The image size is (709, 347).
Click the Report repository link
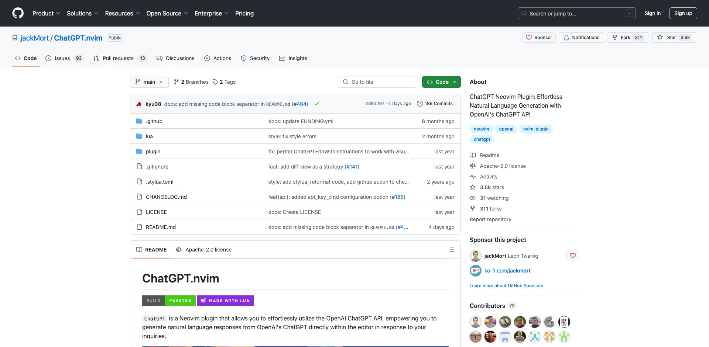490,219
